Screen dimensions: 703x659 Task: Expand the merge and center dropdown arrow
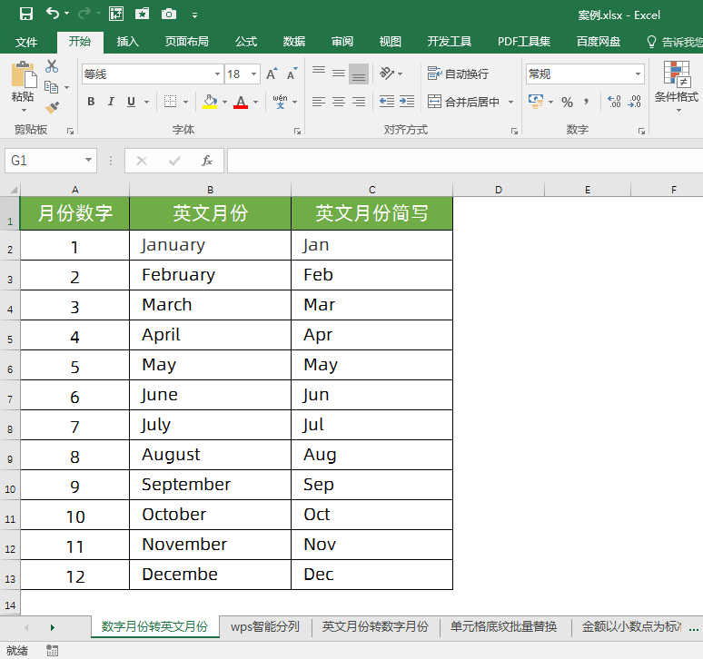click(510, 103)
